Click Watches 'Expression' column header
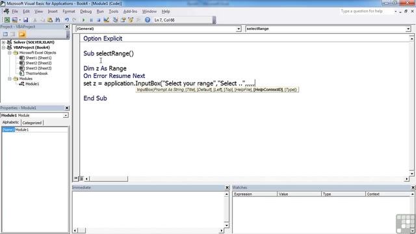Image resolution: width=416 pixels, height=234 pixels. pyautogui.click(x=255, y=194)
